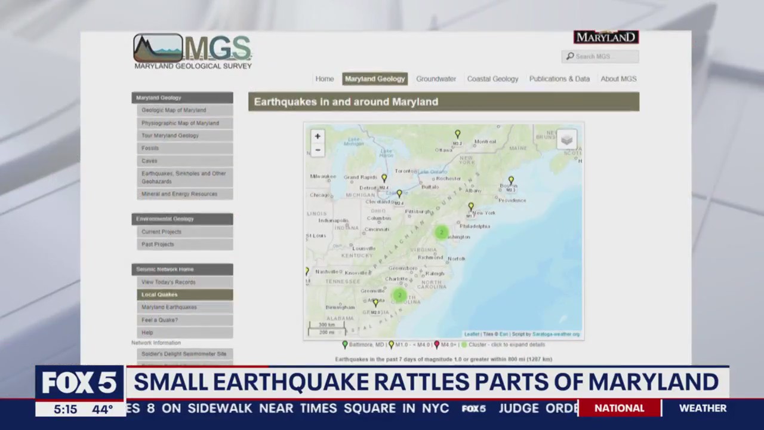Viewport: 764px width, 430px height.
Task: Zoom in the map with plus button
Action: [318, 136]
